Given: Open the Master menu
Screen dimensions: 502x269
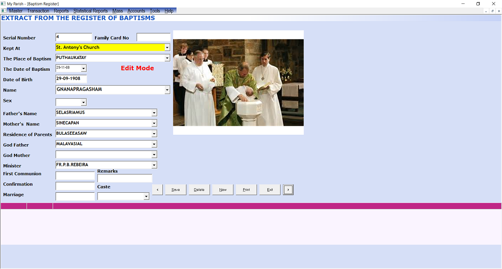Looking at the screenshot, I should (x=16, y=11).
